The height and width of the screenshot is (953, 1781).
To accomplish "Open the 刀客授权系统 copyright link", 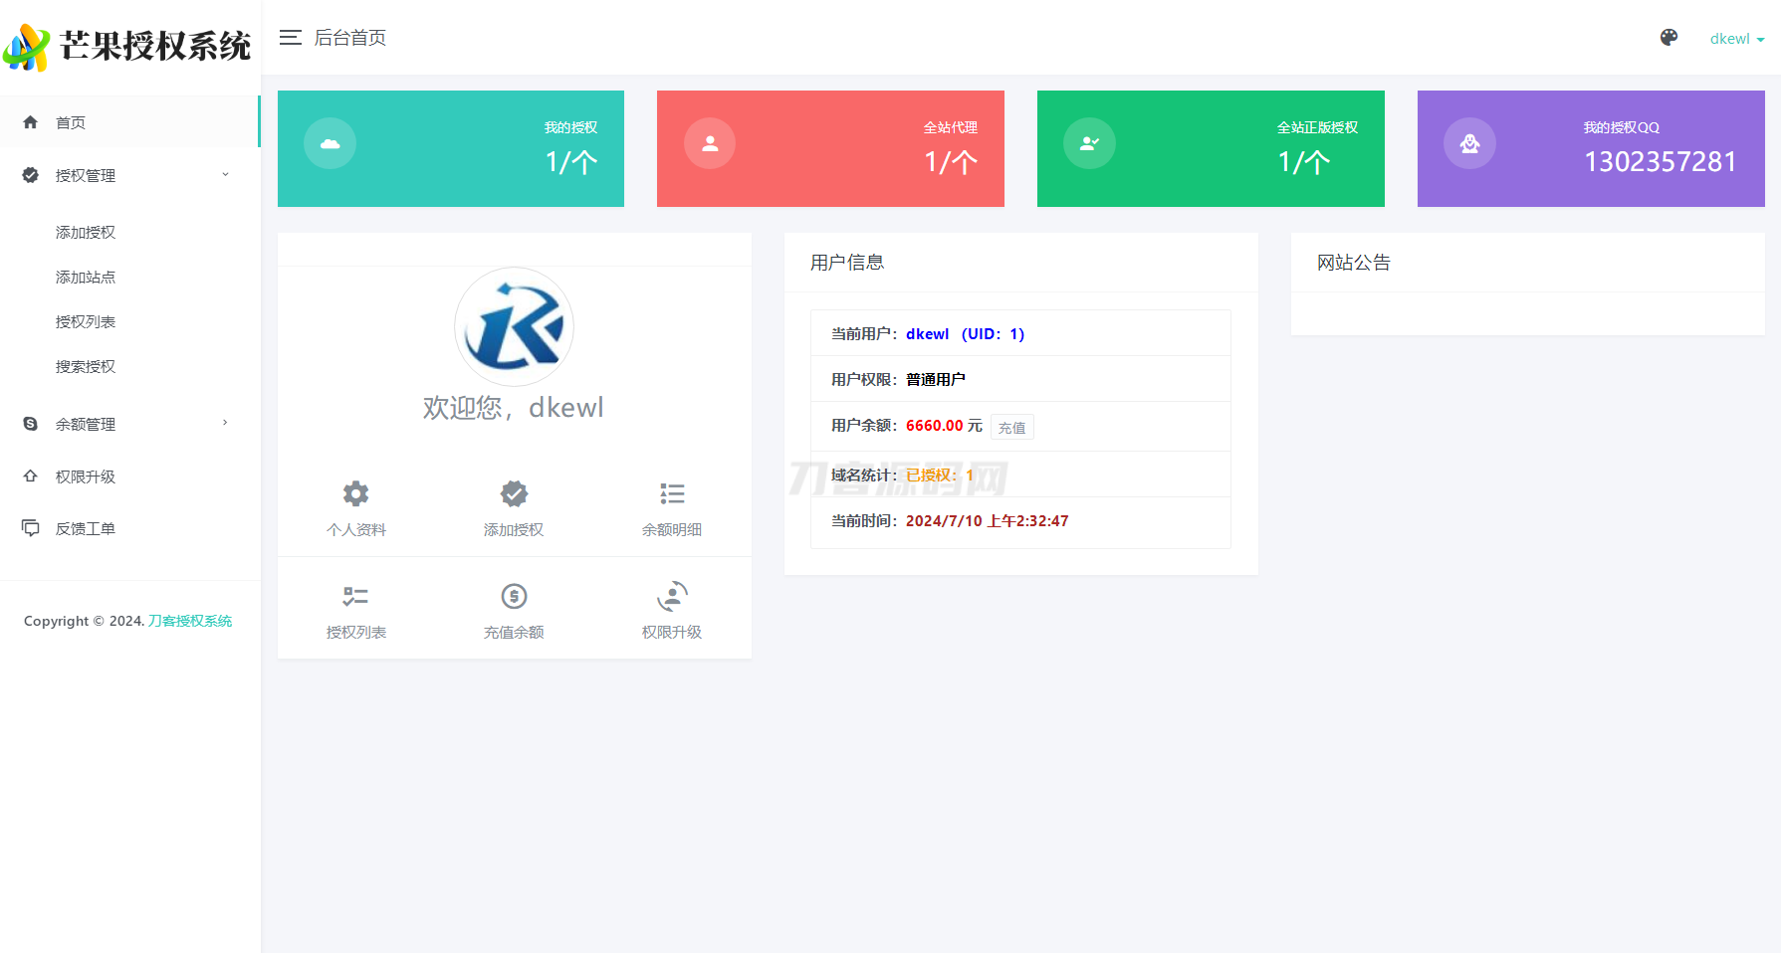I will point(189,620).
